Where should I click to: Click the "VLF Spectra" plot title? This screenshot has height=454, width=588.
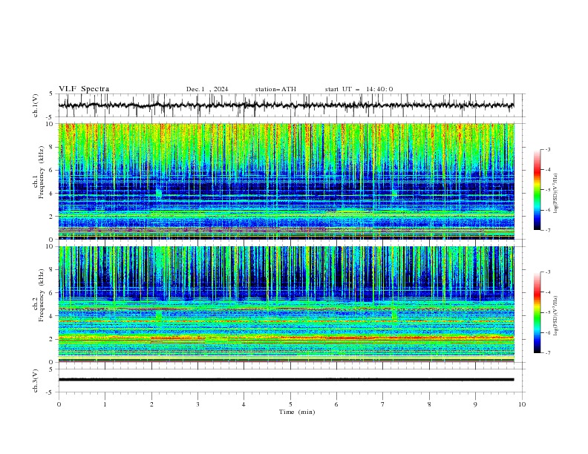[84, 89]
